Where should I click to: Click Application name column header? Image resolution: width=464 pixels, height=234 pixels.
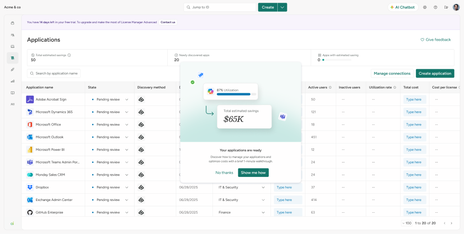(40, 87)
